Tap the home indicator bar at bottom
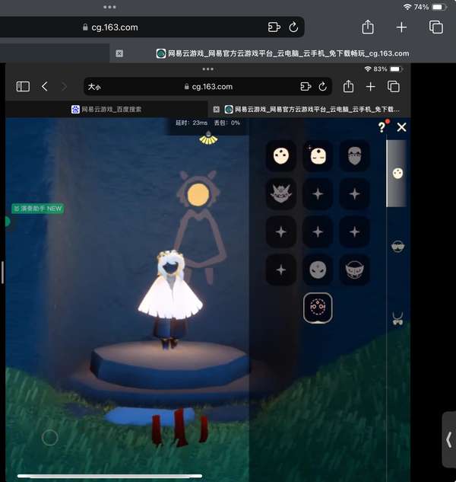Screen dimensions: 456x482 click(110, 476)
